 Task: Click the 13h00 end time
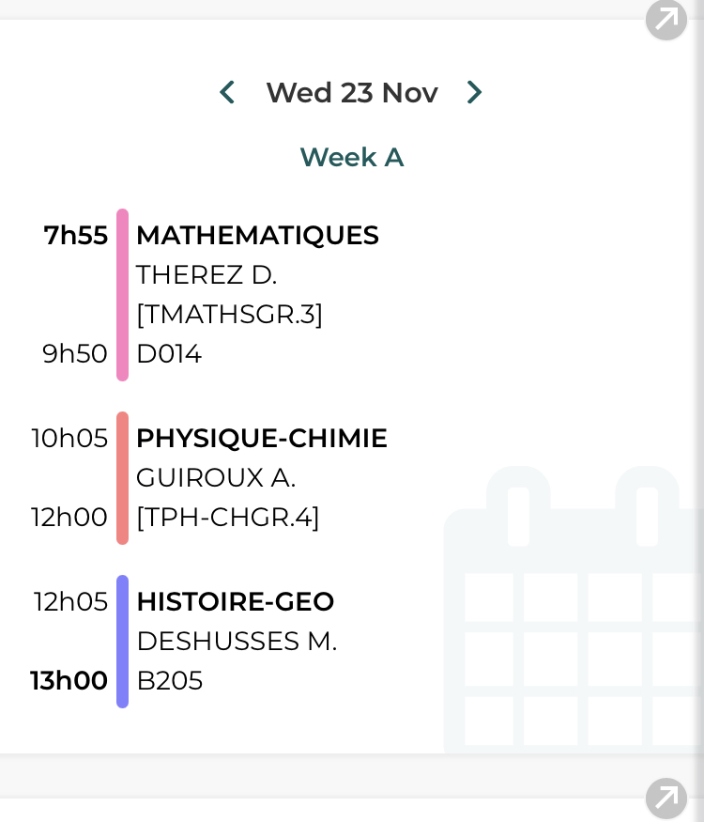pyautogui.click(x=69, y=681)
